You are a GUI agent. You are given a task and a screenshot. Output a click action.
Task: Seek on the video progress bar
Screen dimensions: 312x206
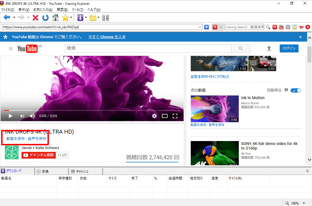click(92, 110)
